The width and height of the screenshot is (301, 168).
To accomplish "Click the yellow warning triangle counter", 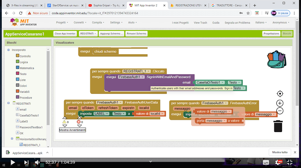I will 64,122.
